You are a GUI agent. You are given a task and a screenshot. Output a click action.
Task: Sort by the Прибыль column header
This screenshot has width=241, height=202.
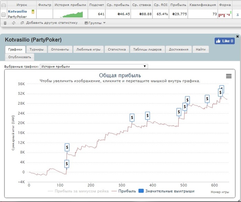click(178, 5)
